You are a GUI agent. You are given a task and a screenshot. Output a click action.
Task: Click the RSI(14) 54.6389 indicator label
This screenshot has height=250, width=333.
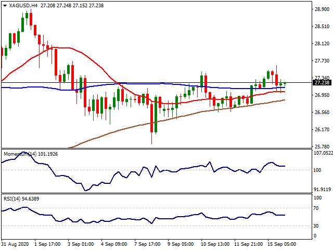(x=21, y=199)
